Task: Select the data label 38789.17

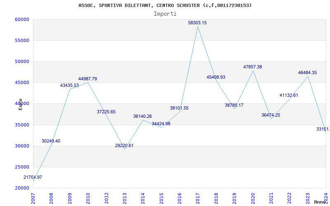Action: tap(234, 105)
